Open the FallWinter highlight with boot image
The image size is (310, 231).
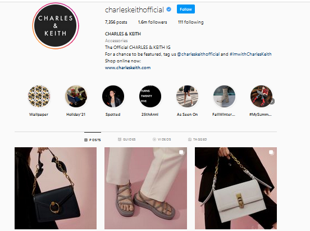(224, 97)
